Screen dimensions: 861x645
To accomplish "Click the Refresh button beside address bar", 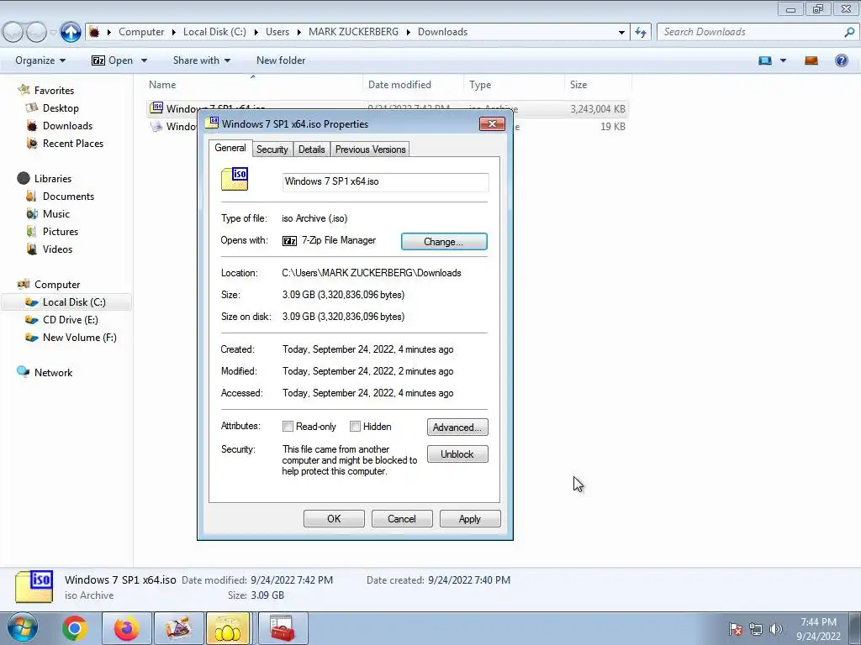I will click(x=640, y=33).
